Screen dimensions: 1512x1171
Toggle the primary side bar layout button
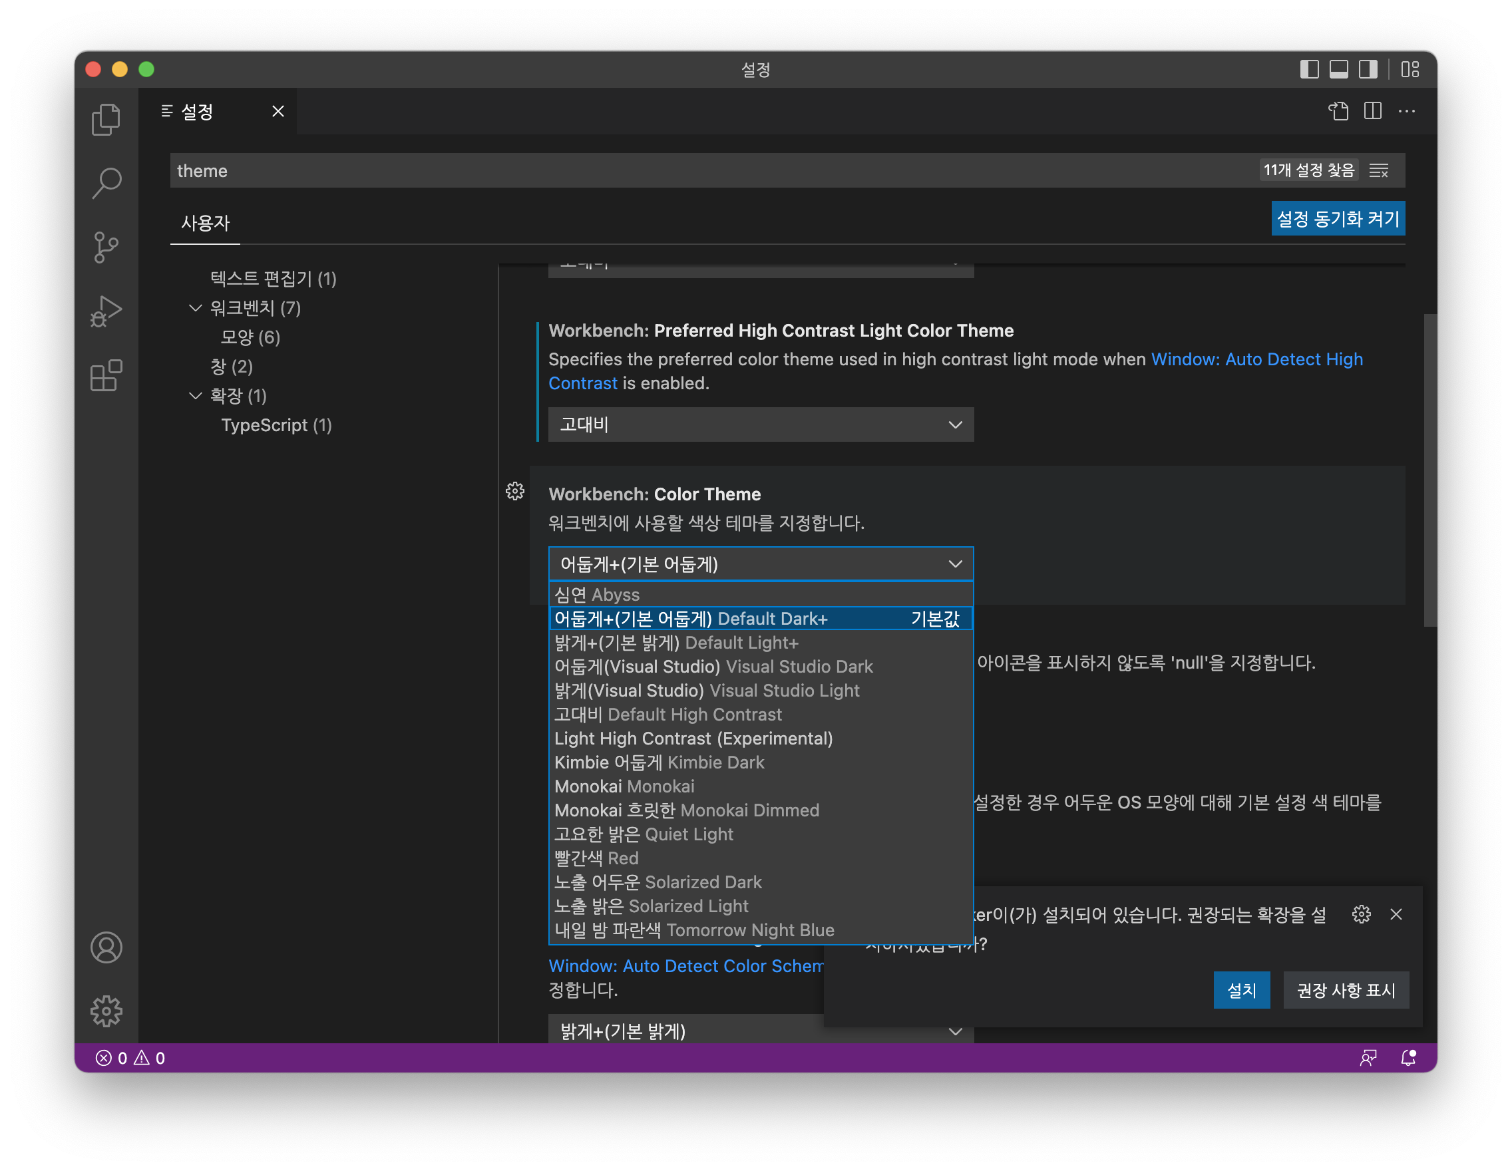click(x=1308, y=69)
